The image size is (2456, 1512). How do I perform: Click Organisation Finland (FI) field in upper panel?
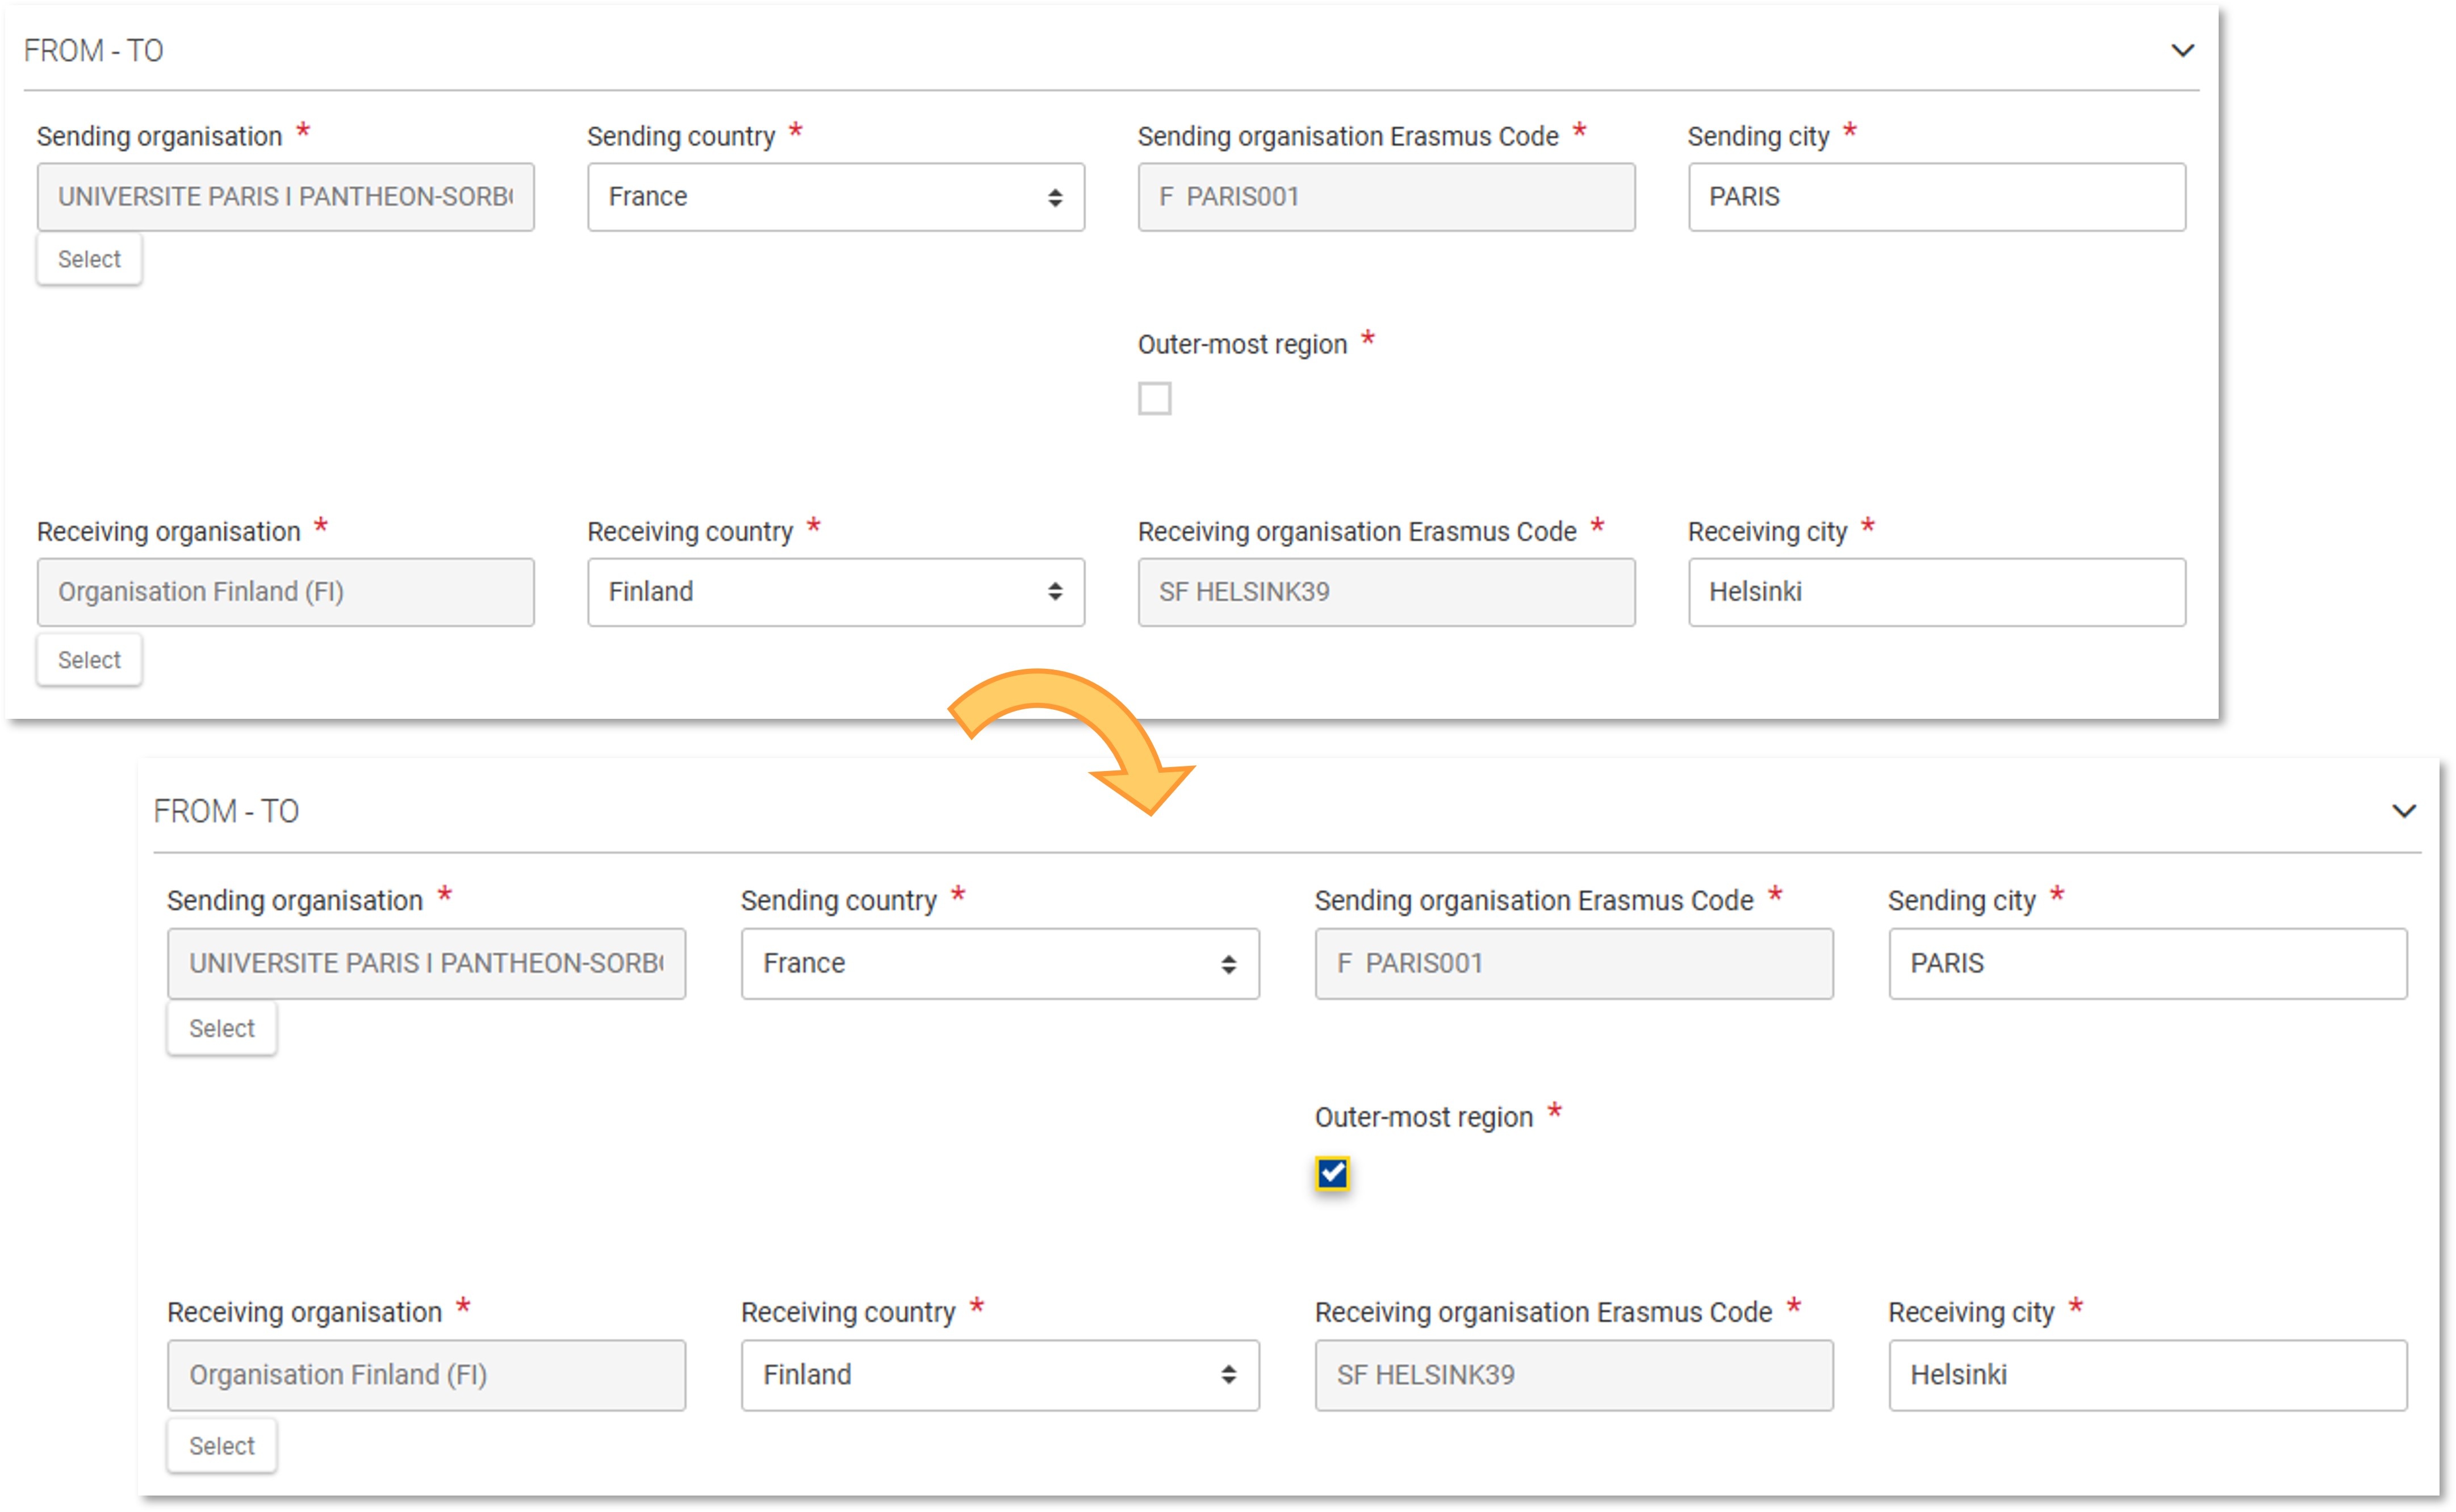(x=286, y=592)
